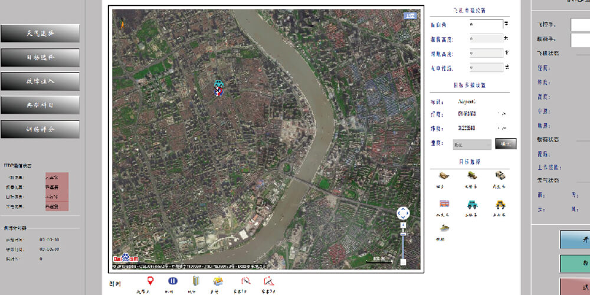The image size is (590, 295).
Task: Choose the tank target icon
Action: tap(444, 175)
